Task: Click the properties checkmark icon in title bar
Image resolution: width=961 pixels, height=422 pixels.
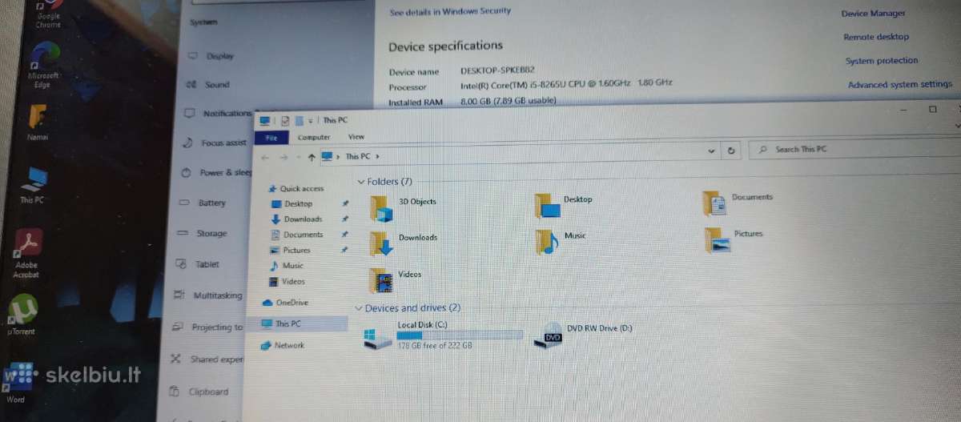Action: tap(285, 121)
